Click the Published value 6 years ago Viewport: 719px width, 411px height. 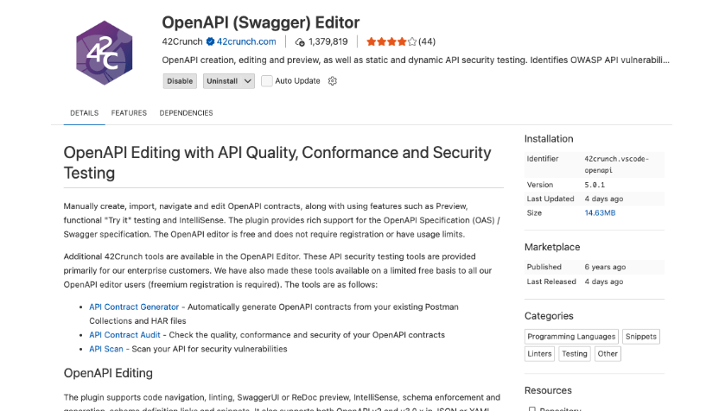[605, 267]
